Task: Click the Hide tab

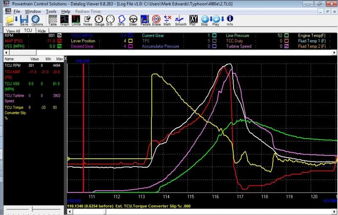Action: (41, 31)
